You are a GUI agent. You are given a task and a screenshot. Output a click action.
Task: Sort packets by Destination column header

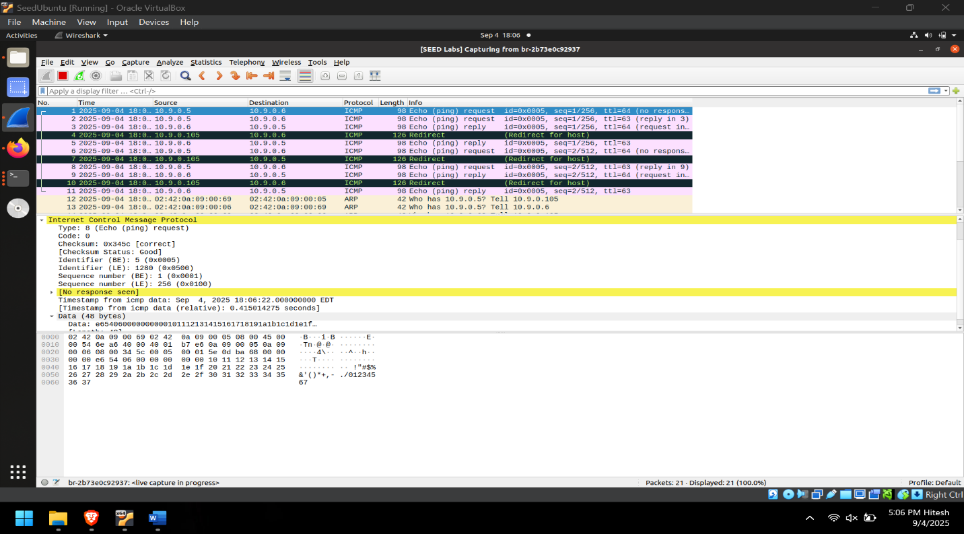click(296, 102)
